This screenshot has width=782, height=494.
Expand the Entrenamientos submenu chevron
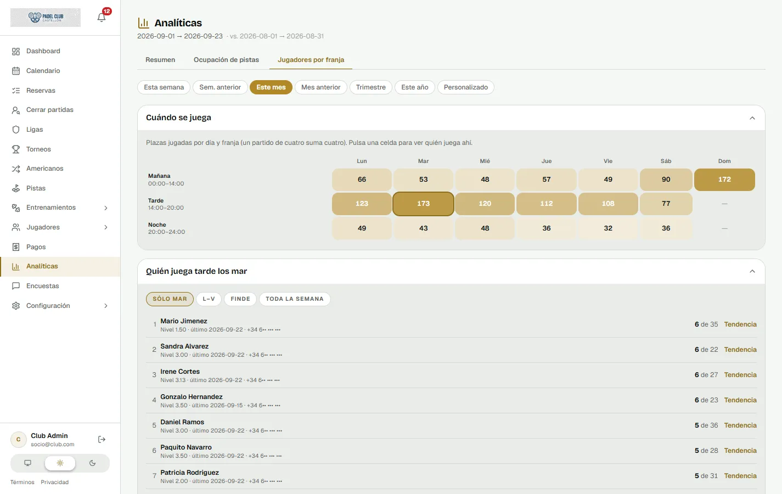point(106,208)
